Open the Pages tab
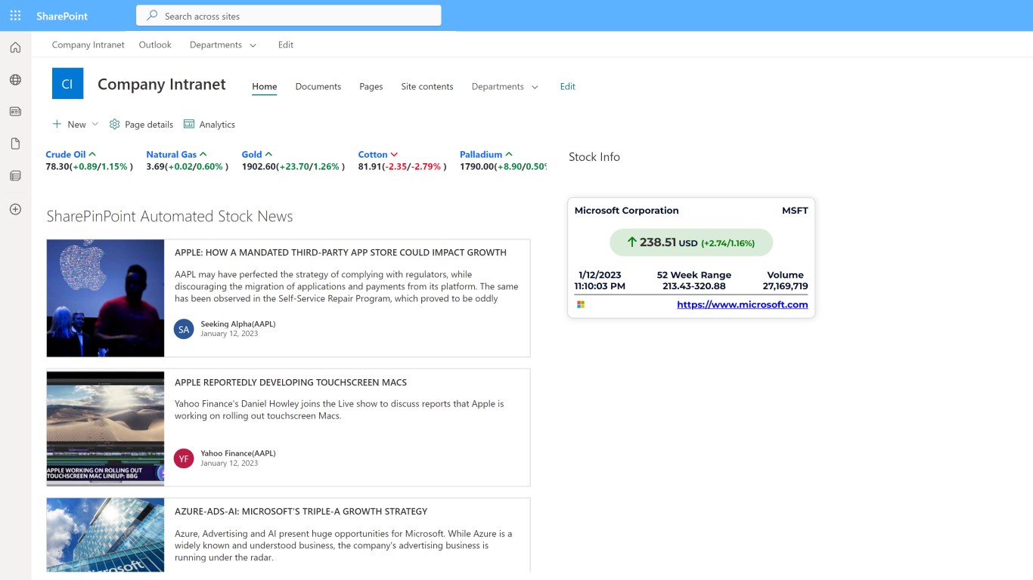 click(371, 86)
